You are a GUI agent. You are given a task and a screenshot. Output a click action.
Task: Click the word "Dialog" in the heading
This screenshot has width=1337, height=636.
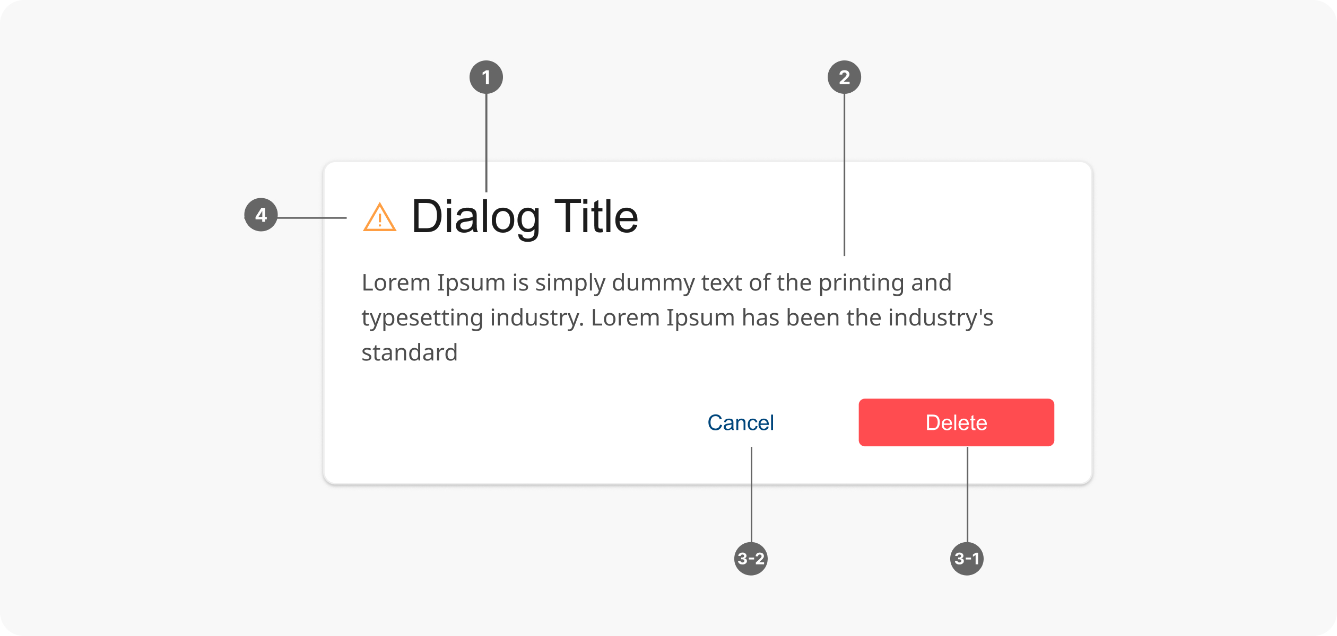pyautogui.click(x=475, y=217)
